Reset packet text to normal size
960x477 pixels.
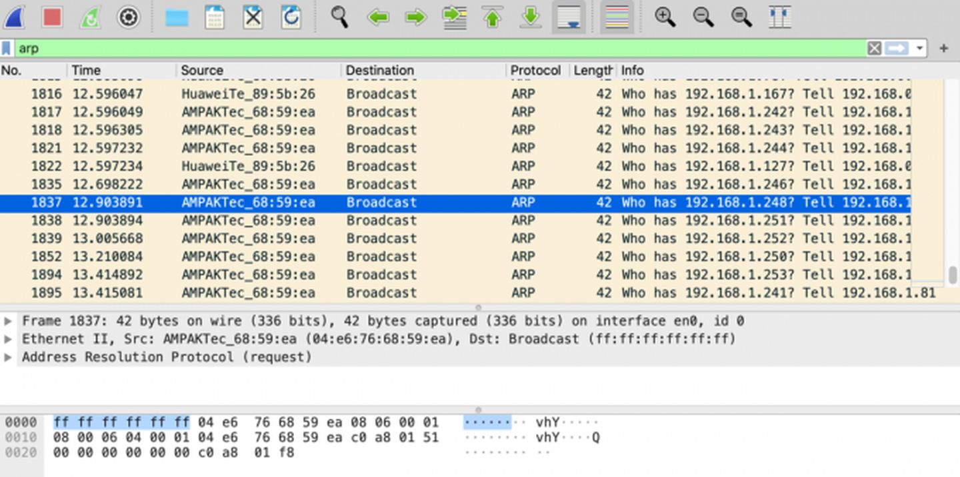coord(741,17)
